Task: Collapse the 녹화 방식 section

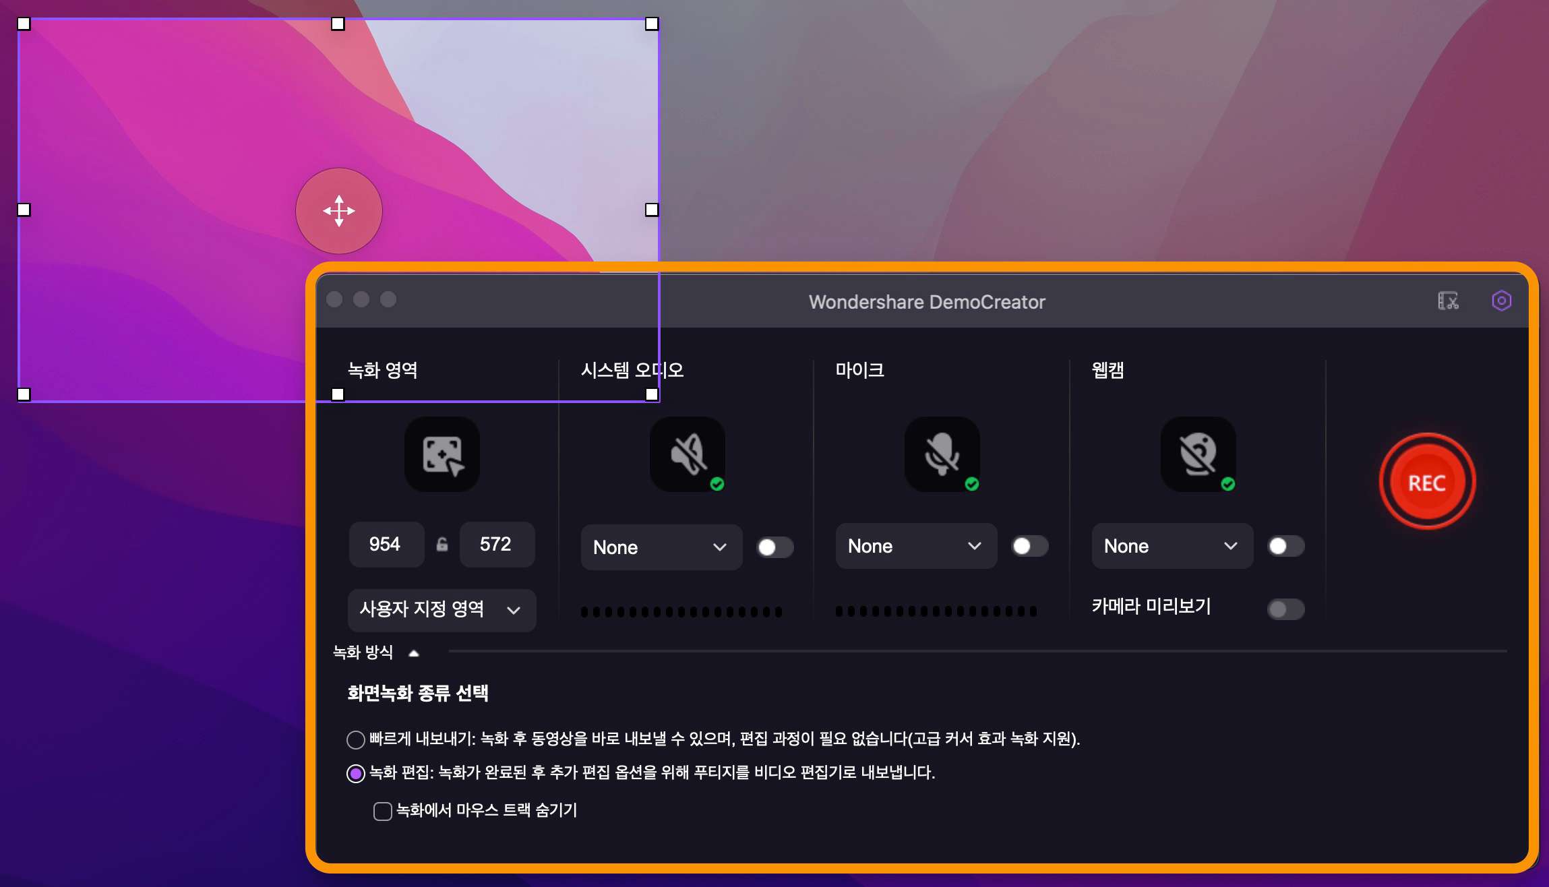Action: (414, 652)
